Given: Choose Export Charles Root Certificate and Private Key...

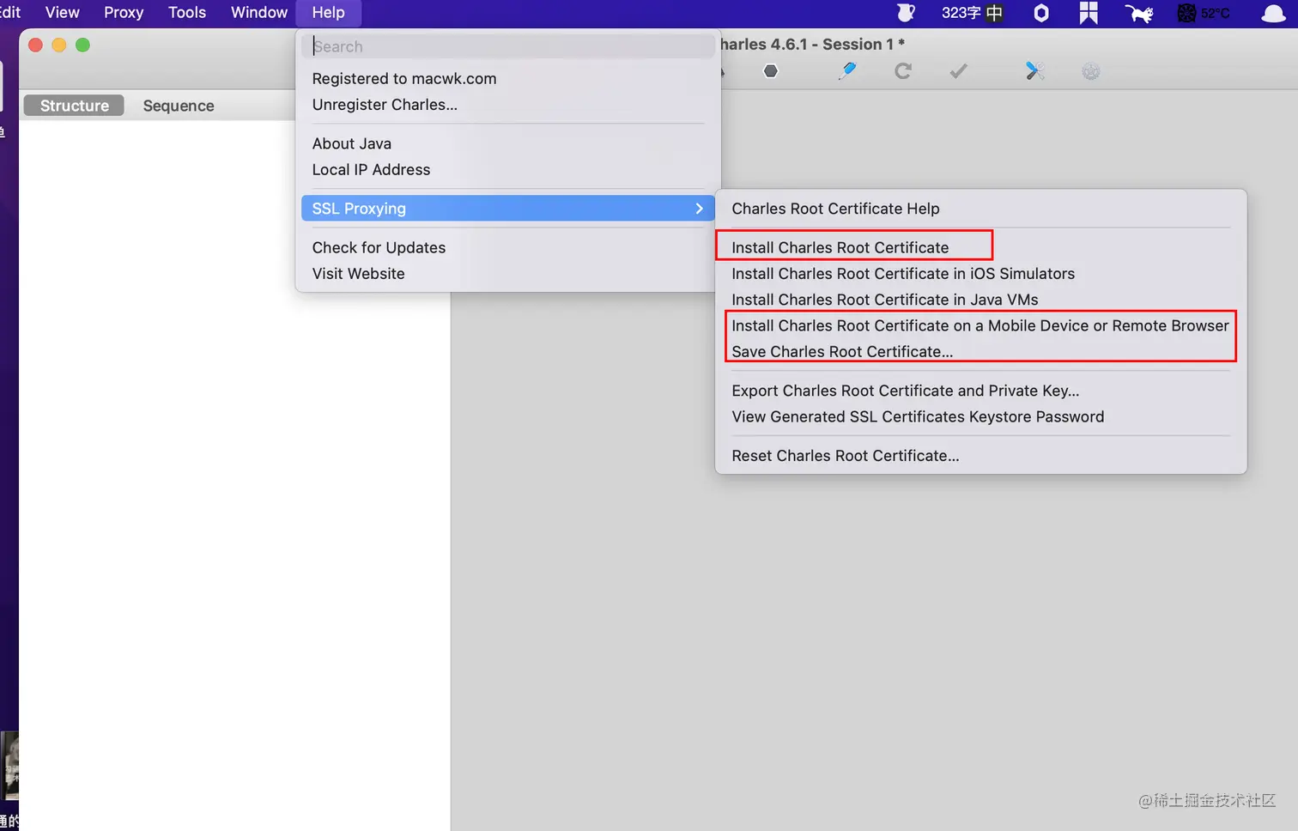Looking at the screenshot, I should coord(980,391).
